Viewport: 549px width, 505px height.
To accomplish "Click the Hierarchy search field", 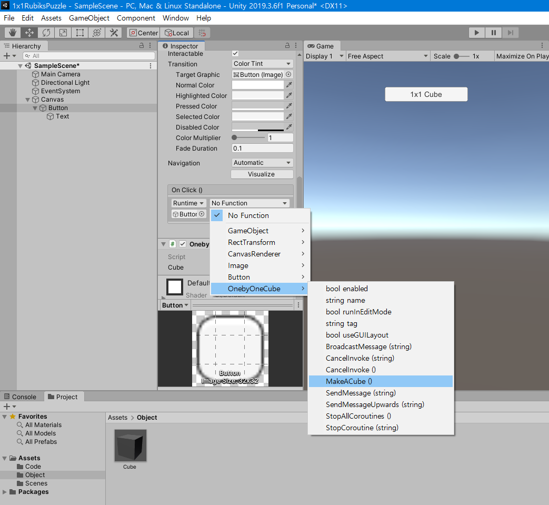I will click(x=89, y=56).
